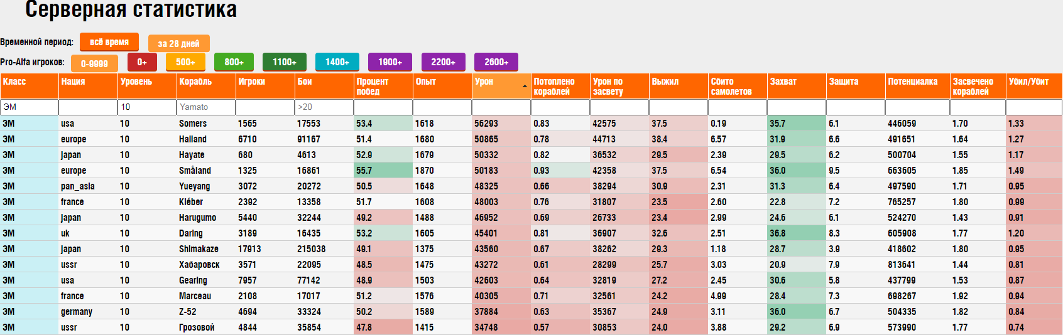
Task: Sort table by Захват header
Action: tap(797, 86)
